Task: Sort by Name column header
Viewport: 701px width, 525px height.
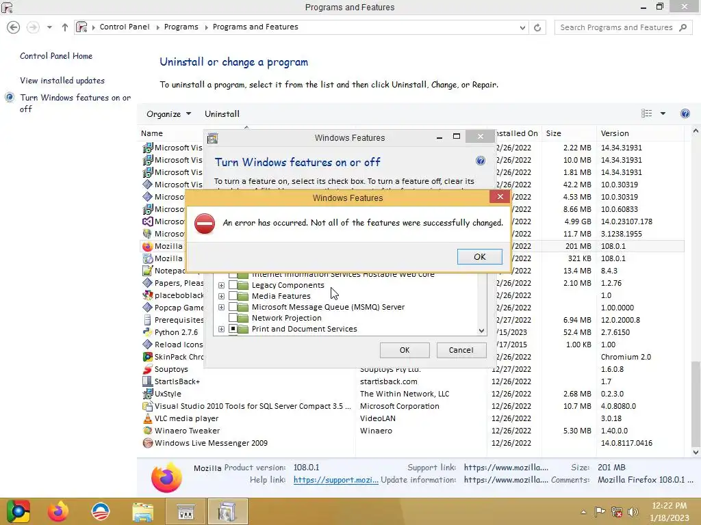Action: click(x=152, y=133)
